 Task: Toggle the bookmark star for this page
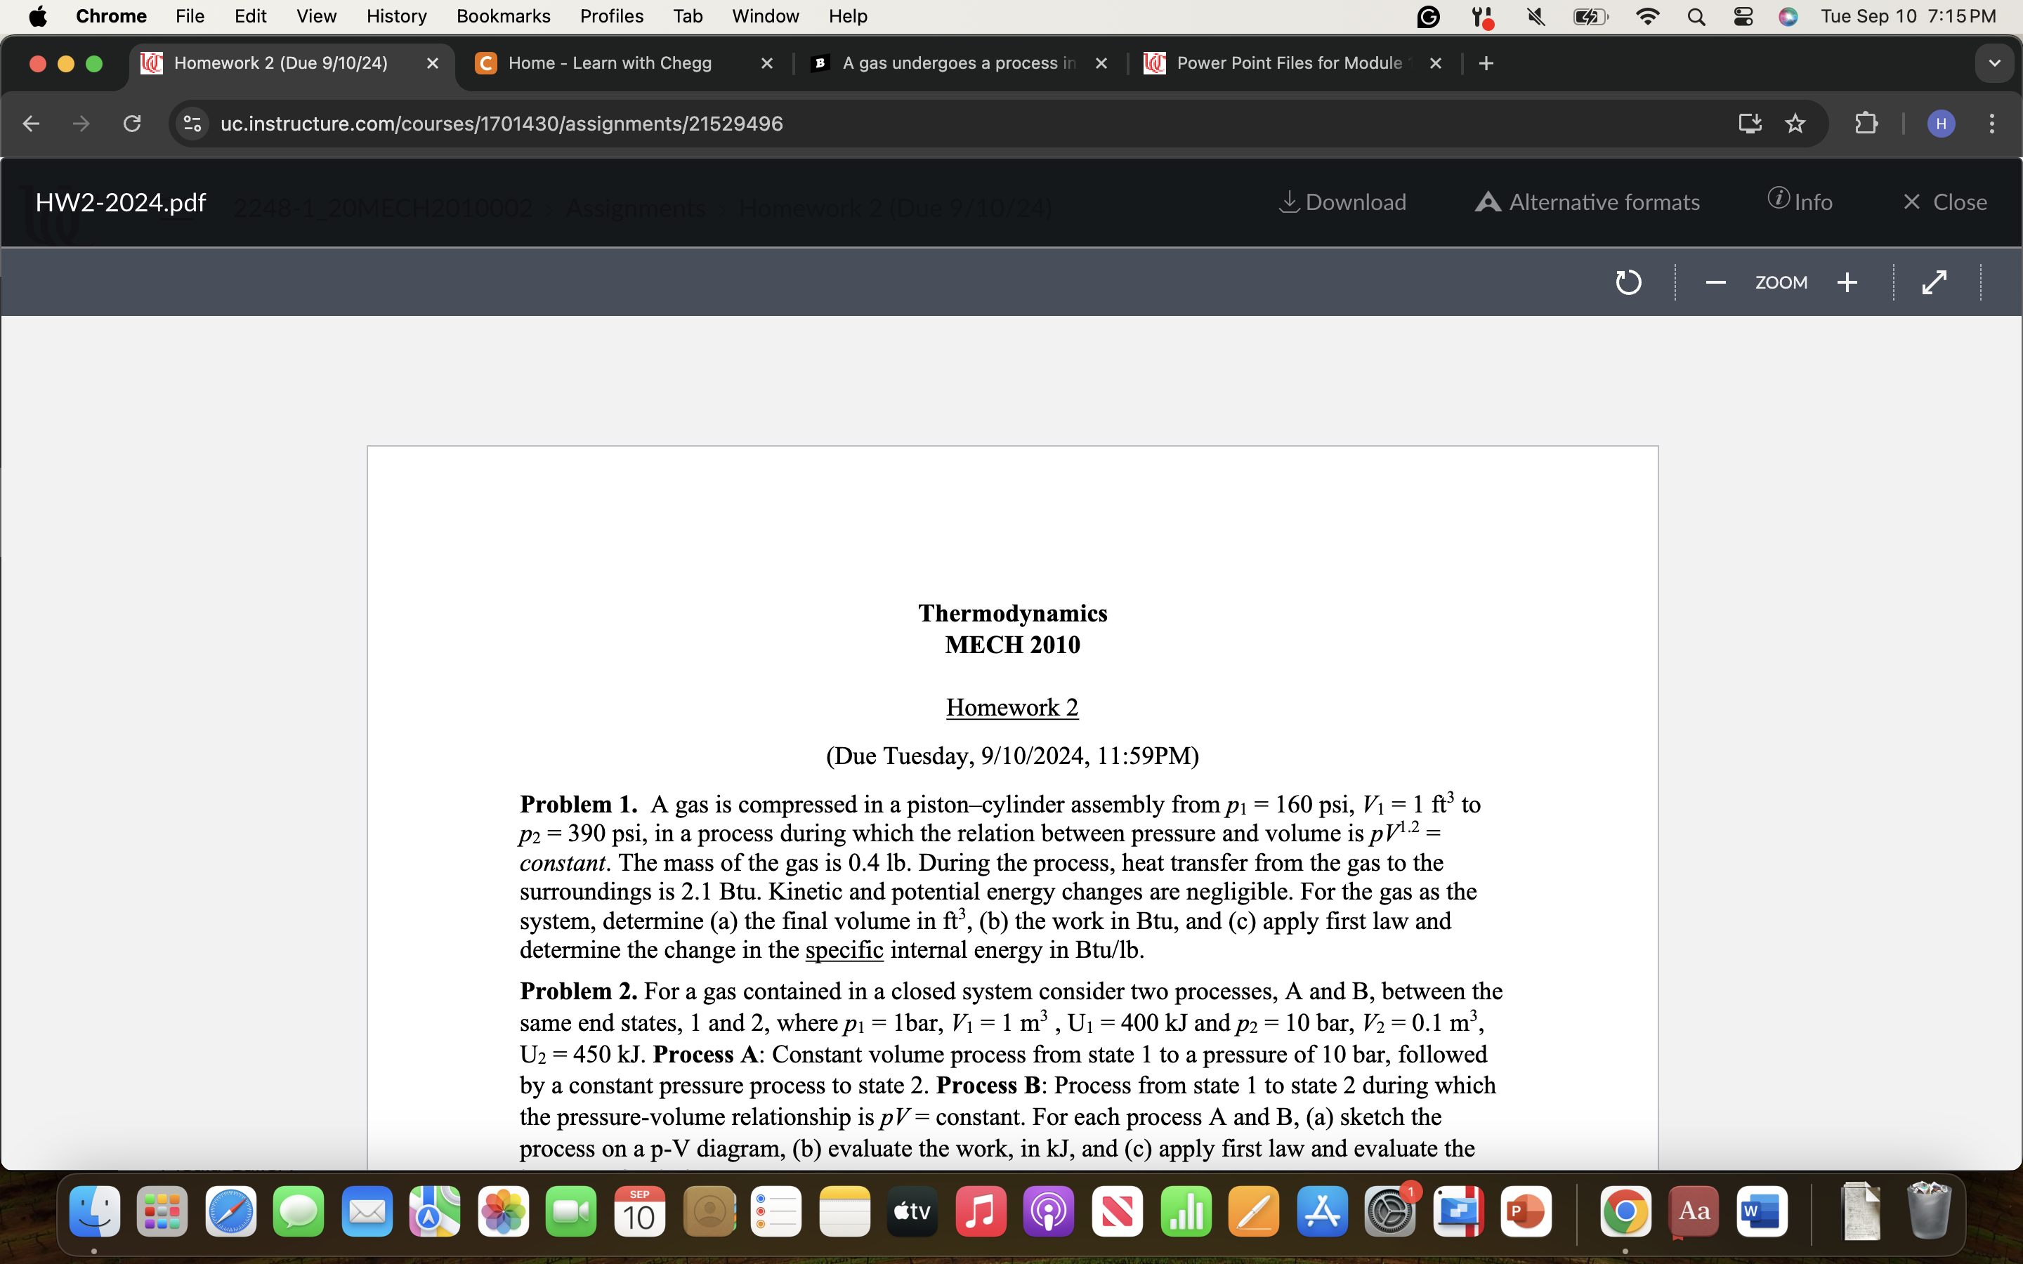click(x=1795, y=123)
